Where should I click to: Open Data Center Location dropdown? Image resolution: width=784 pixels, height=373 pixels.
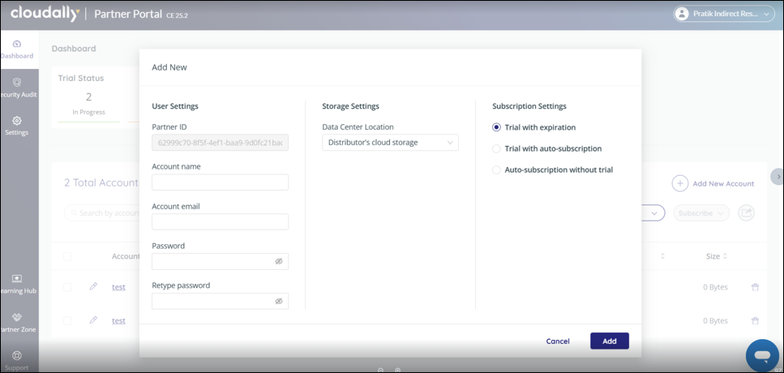coord(390,143)
